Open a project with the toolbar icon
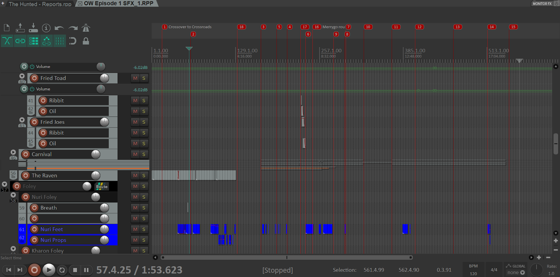Image resolution: width=560 pixels, height=277 pixels. coord(20,28)
